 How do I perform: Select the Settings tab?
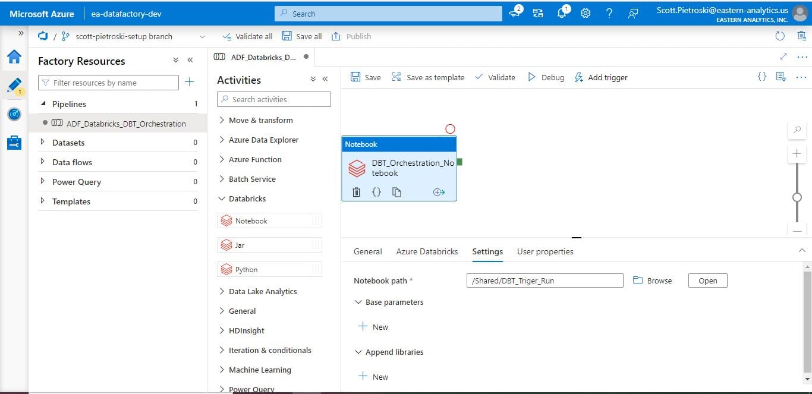(x=487, y=251)
